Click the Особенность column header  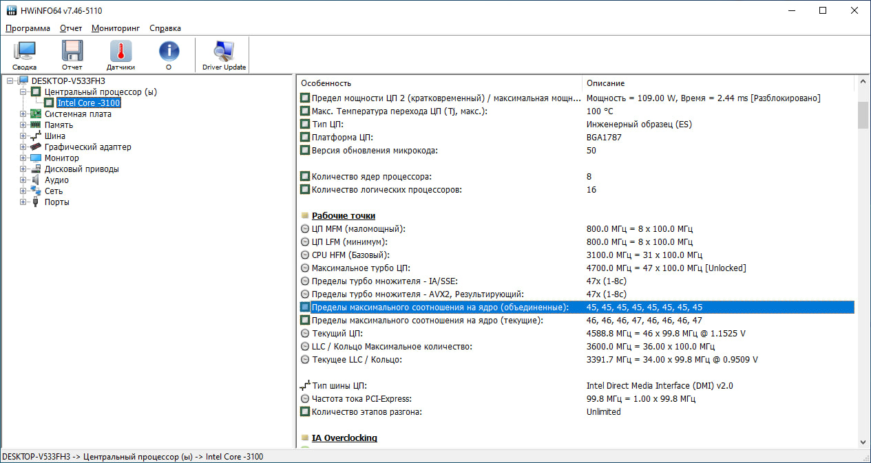click(439, 83)
